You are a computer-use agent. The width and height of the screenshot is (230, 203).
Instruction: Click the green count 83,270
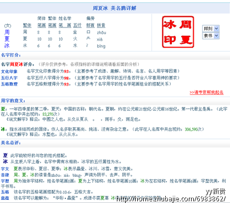pyautogui.click(x=48, y=114)
